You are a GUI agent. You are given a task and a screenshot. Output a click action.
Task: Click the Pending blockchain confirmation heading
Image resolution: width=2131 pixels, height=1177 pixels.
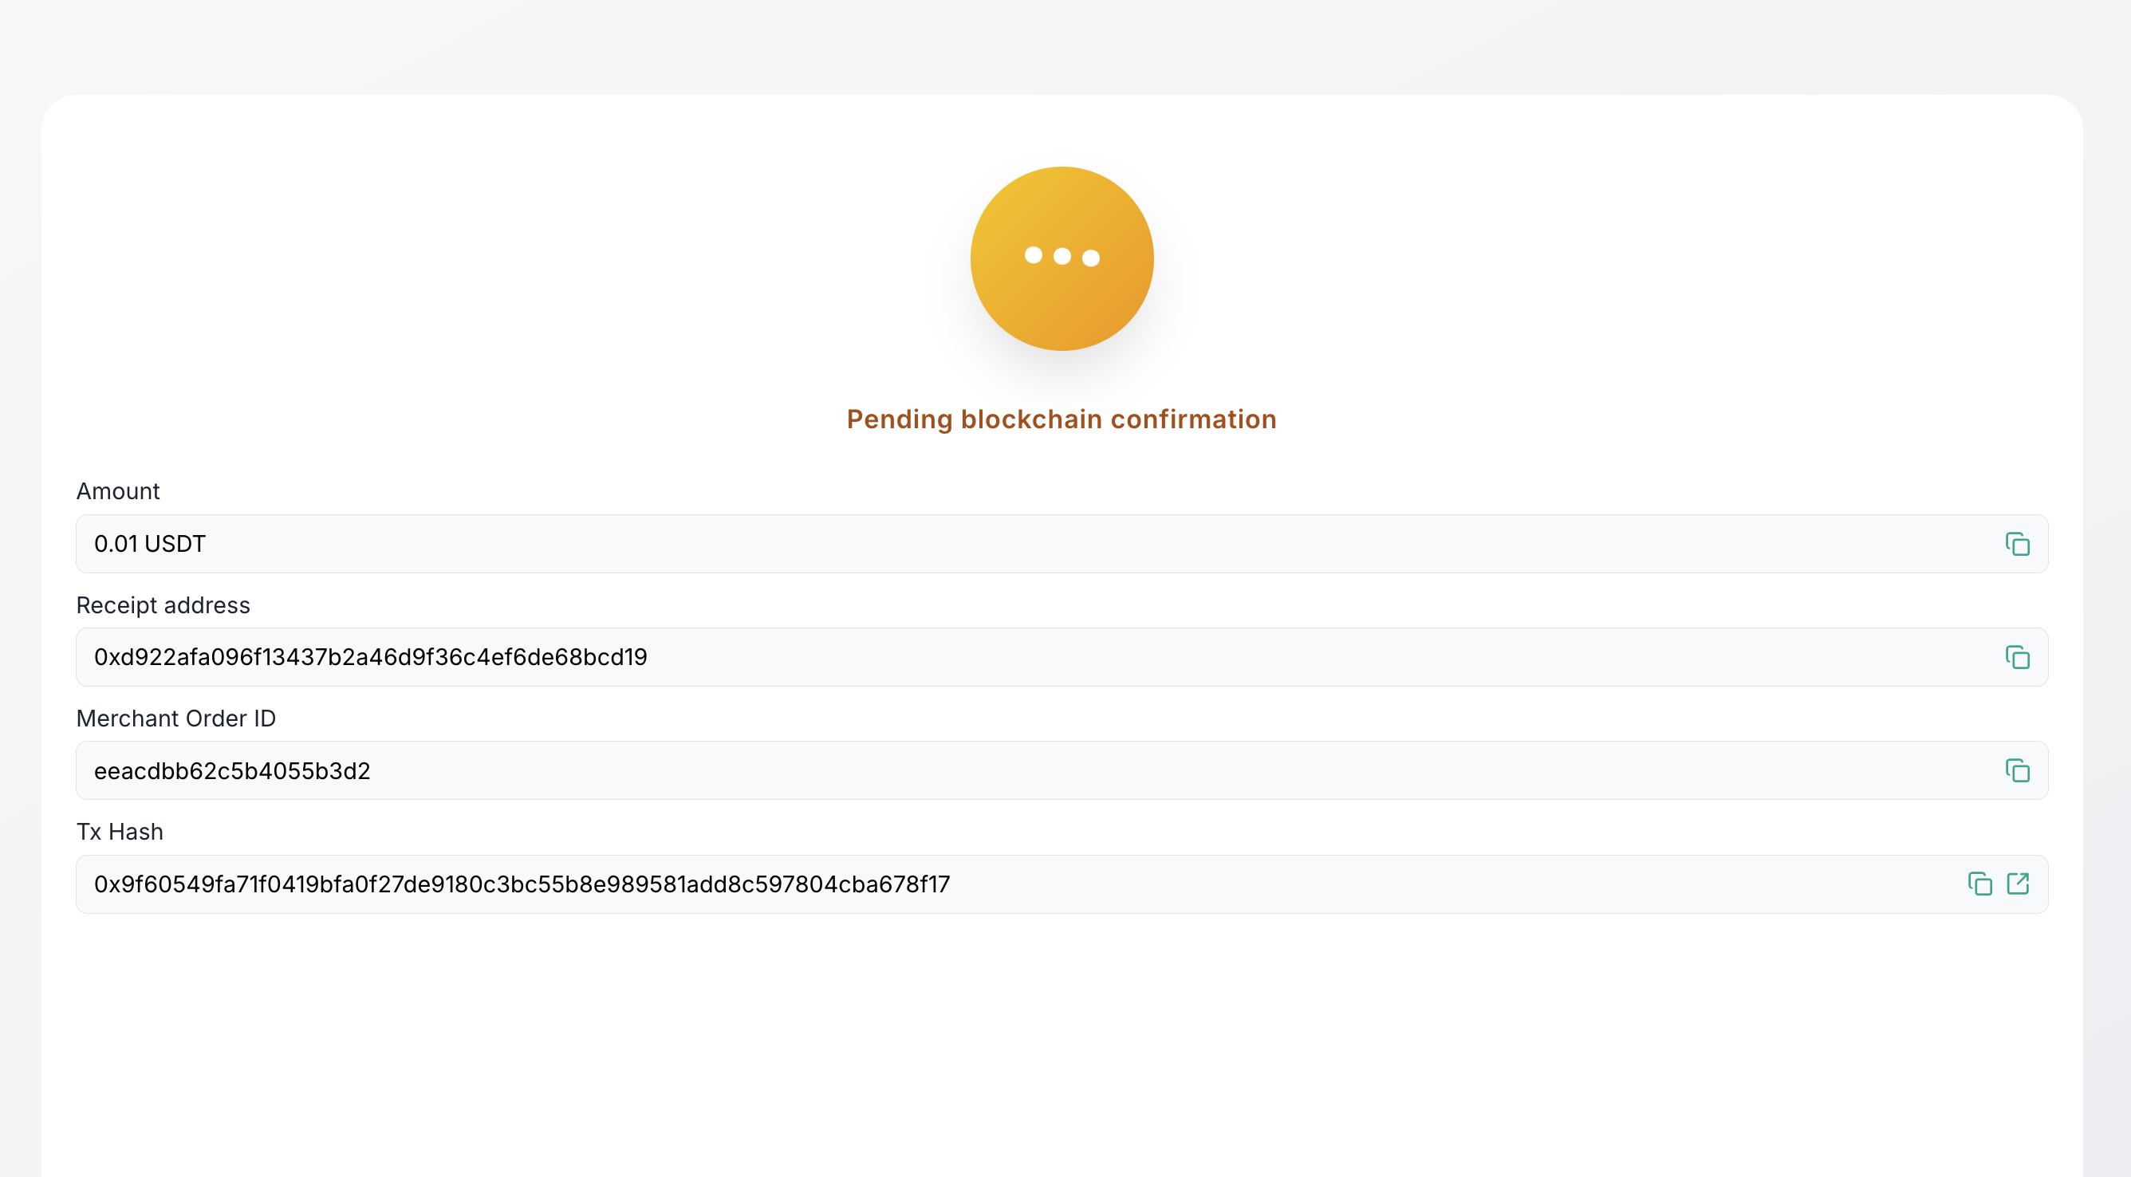click(1062, 419)
